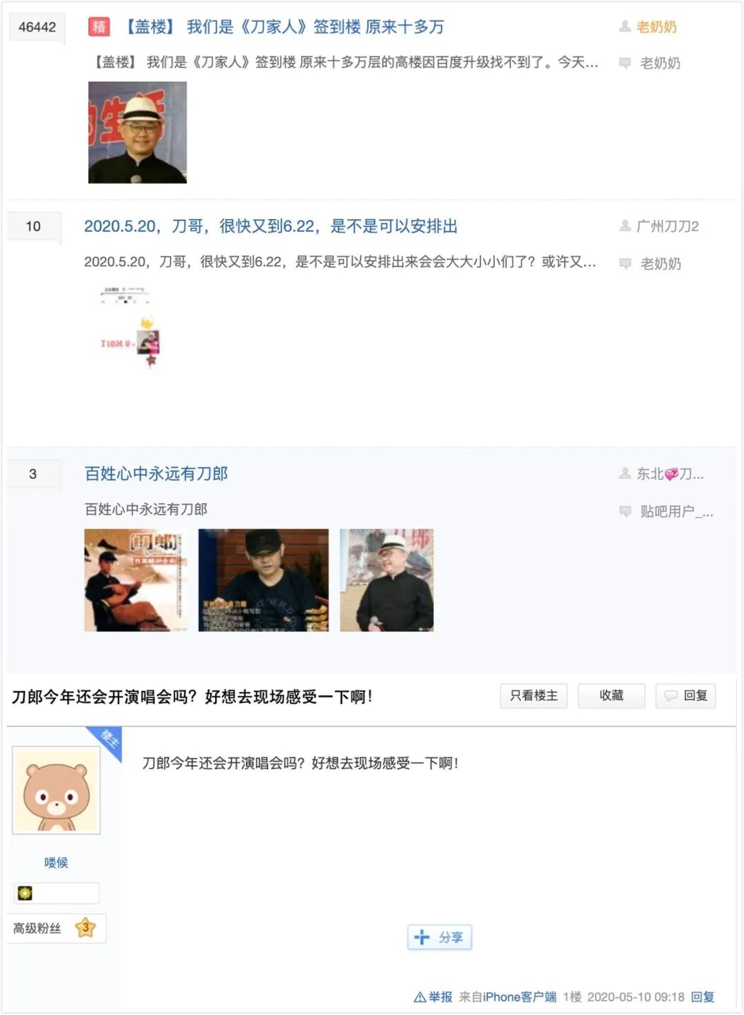The width and height of the screenshot is (744, 1015).
Task: Open the 百姓心中永远有刀郎 thread title
Action: point(156,473)
